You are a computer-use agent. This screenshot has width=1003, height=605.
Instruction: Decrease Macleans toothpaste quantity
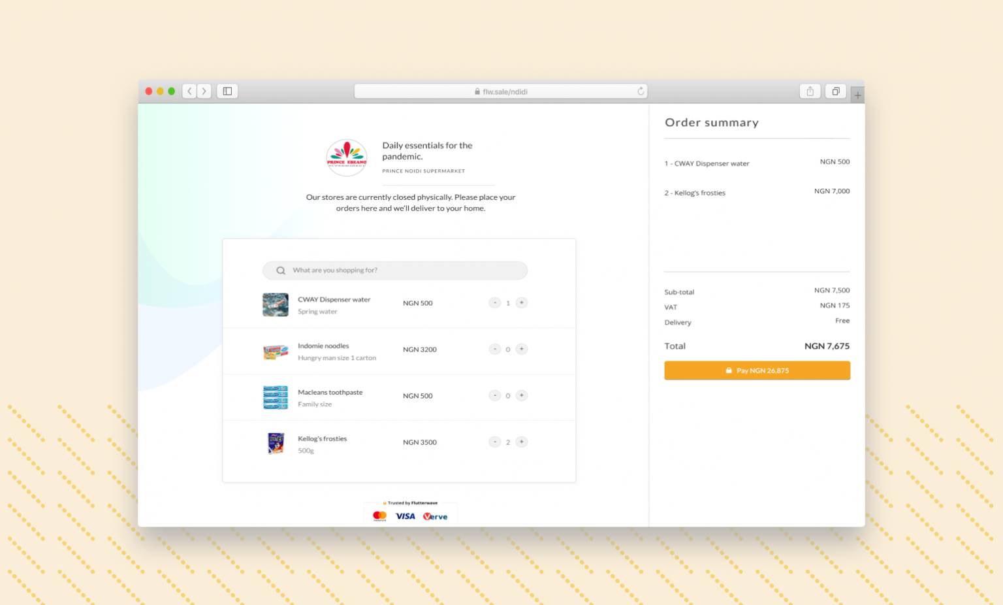[494, 395]
